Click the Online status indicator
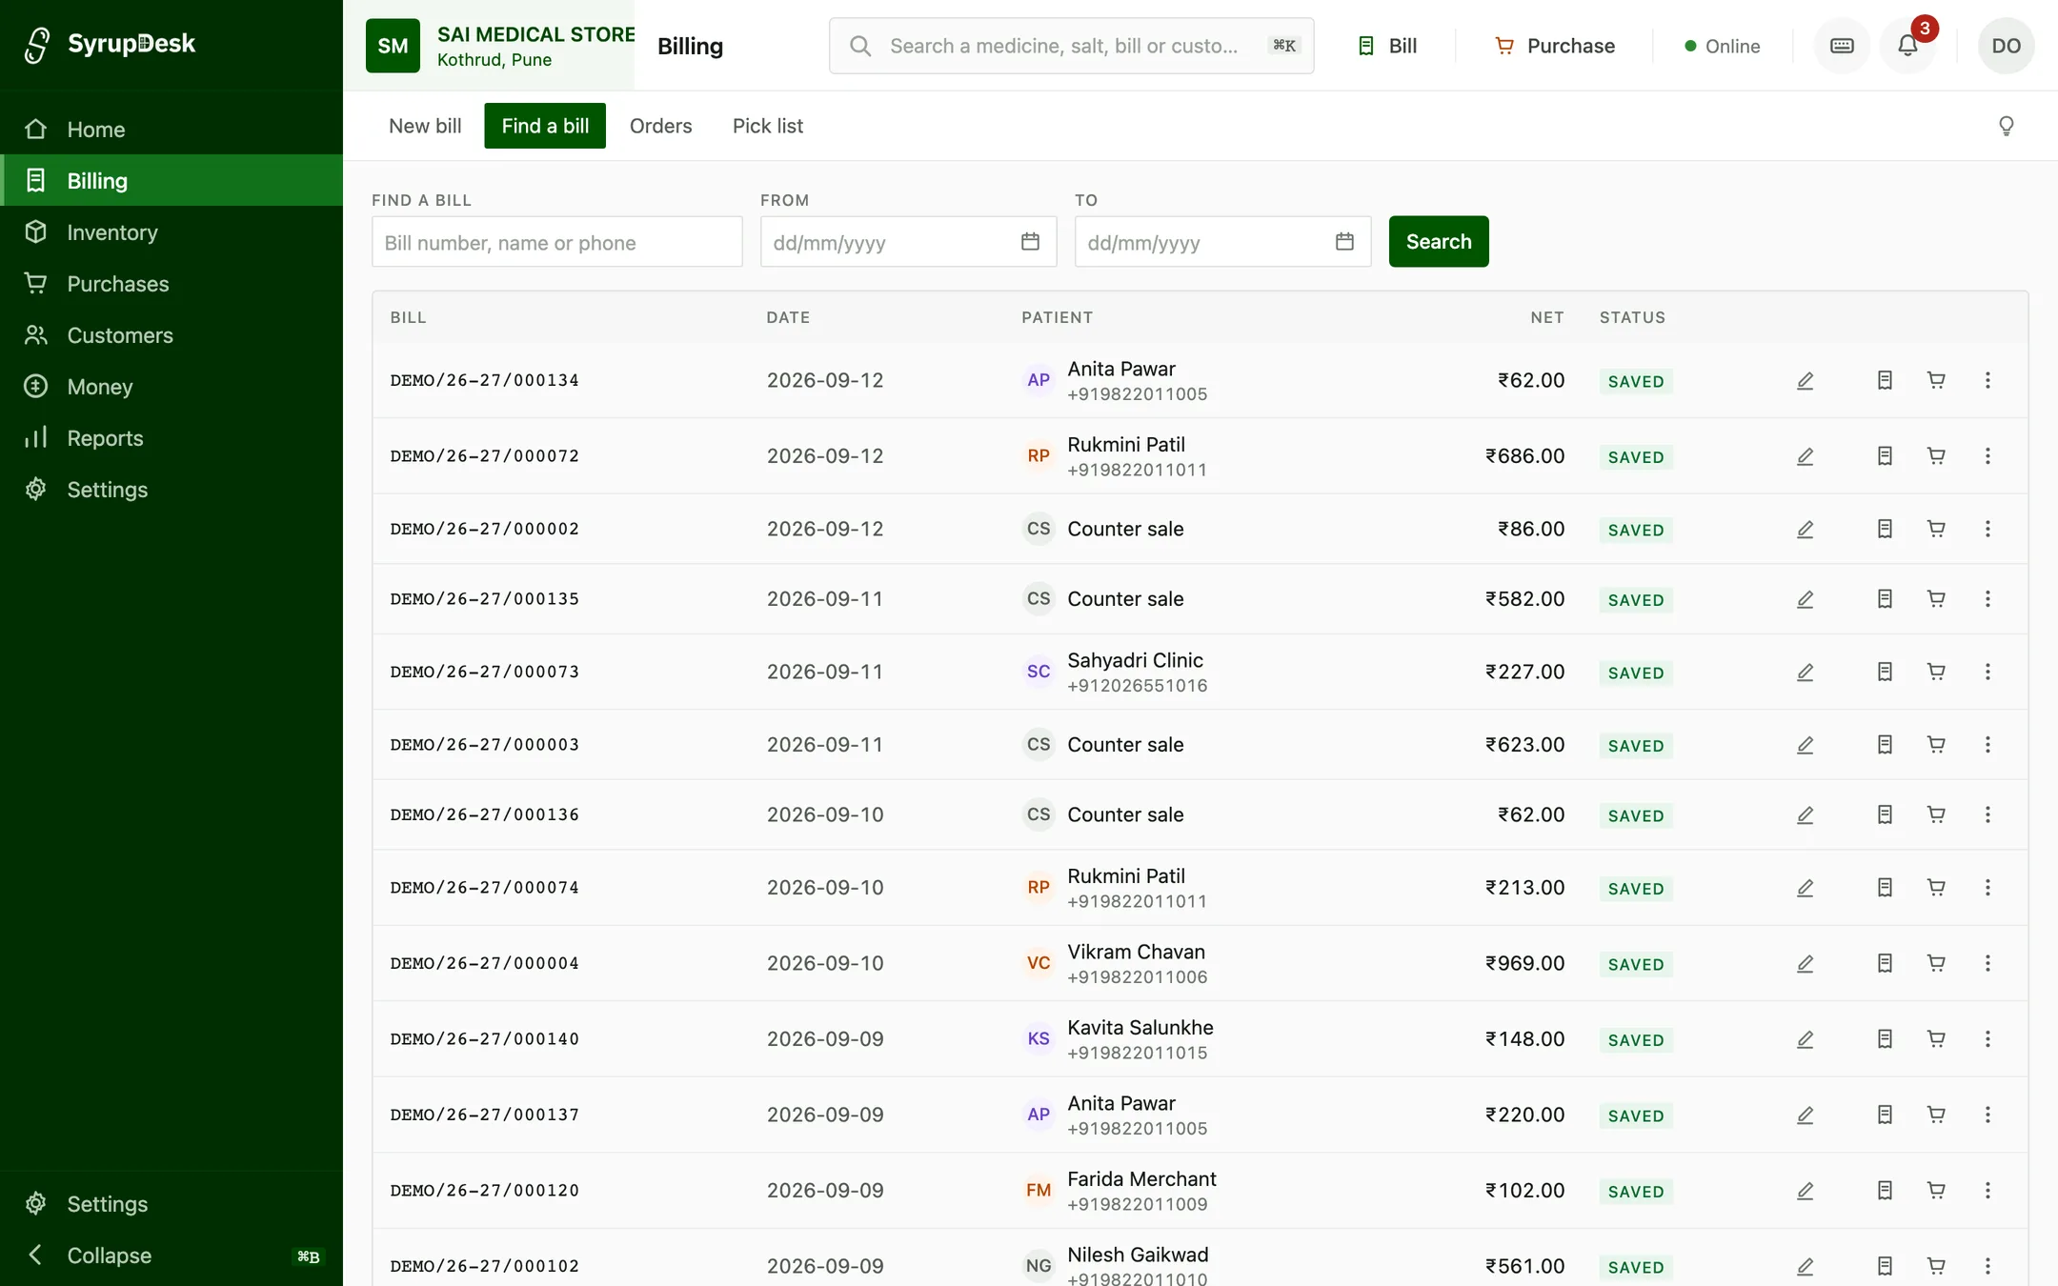 [x=1723, y=46]
